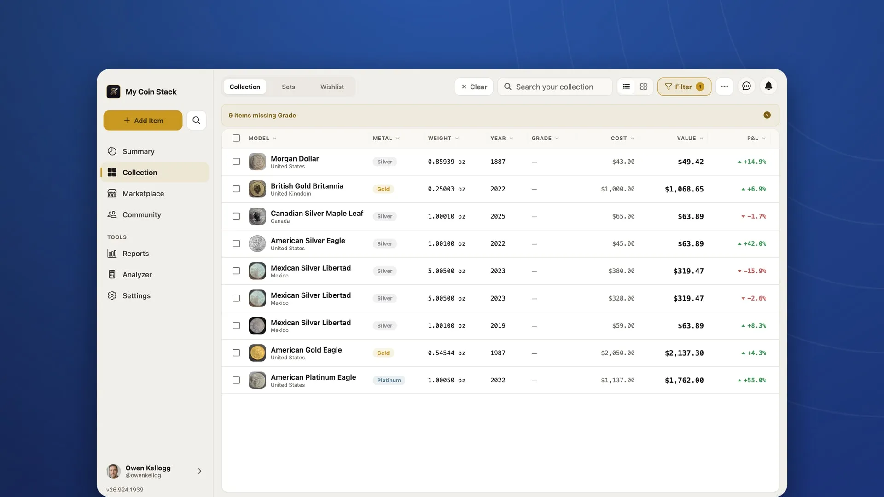Click the $1,762.00 value cell

pyautogui.click(x=684, y=380)
